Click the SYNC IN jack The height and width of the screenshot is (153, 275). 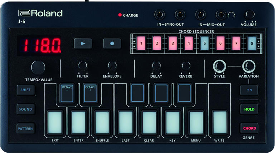pyautogui.click(x=159, y=15)
